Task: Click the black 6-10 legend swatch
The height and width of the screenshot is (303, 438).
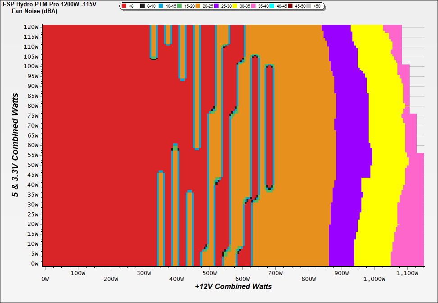Action: 142,6
